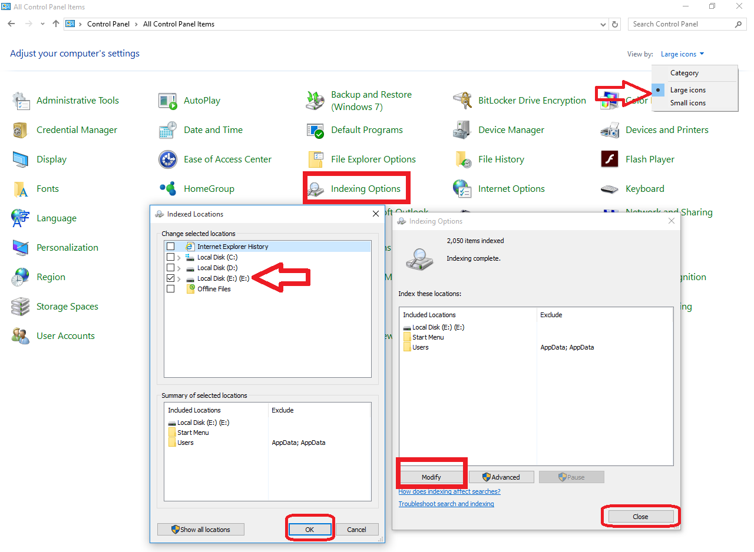Image resolution: width=754 pixels, height=552 pixels.
Task: Open Backup and Restore (Windows 7)
Action: click(x=370, y=100)
